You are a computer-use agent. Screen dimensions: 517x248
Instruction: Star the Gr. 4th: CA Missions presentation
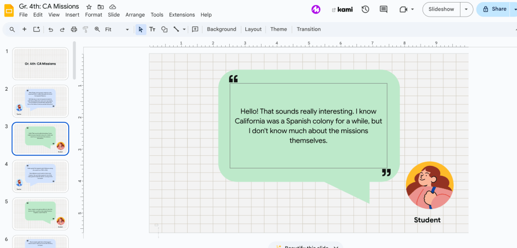pyautogui.click(x=89, y=7)
